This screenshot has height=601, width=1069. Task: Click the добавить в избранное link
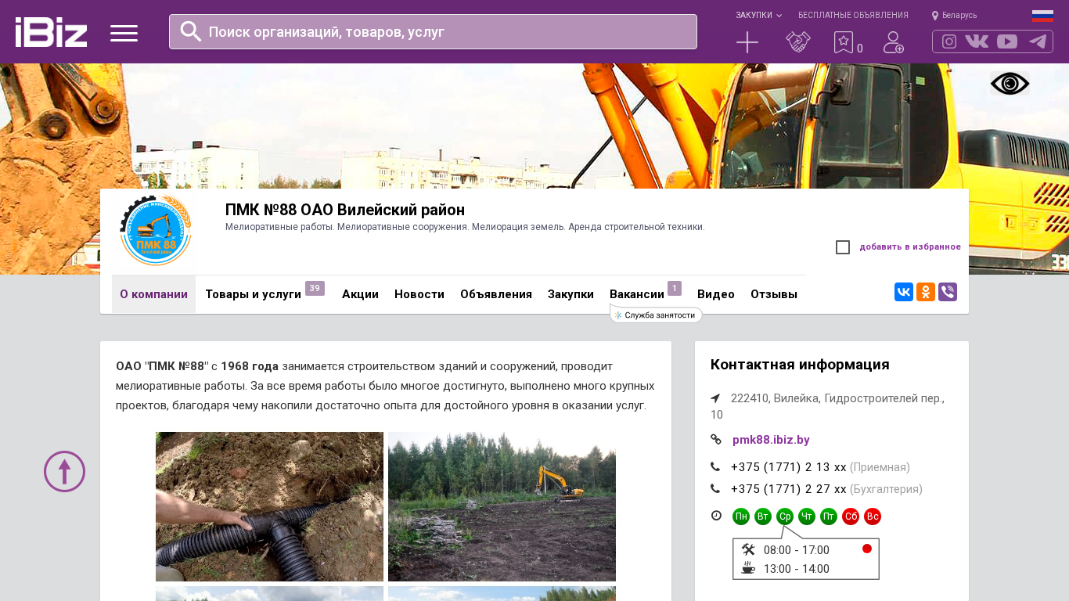click(910, 247)
